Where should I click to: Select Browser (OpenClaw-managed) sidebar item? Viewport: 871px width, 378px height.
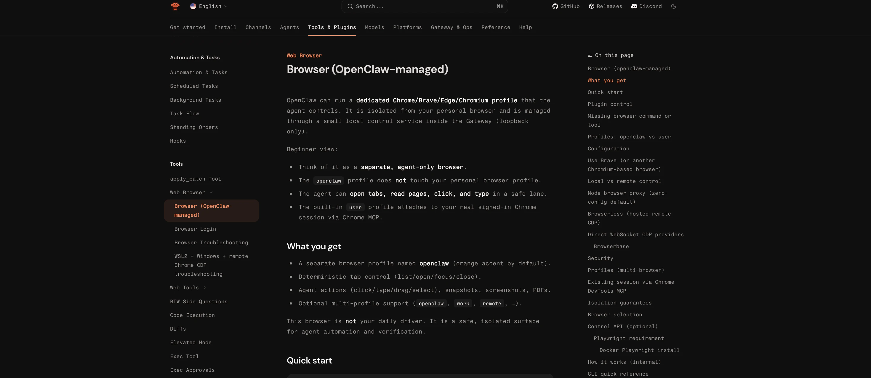[x=211, y=210]
